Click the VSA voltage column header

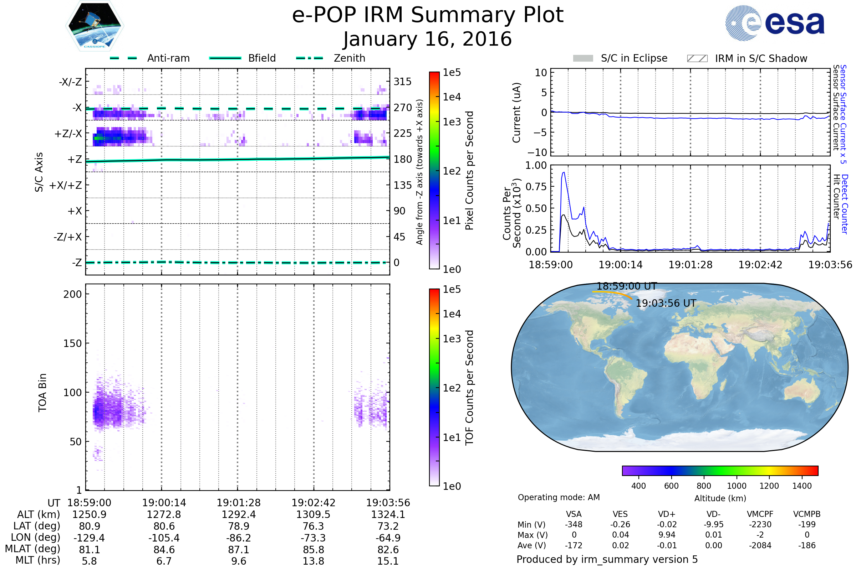[x=574, y=514]
